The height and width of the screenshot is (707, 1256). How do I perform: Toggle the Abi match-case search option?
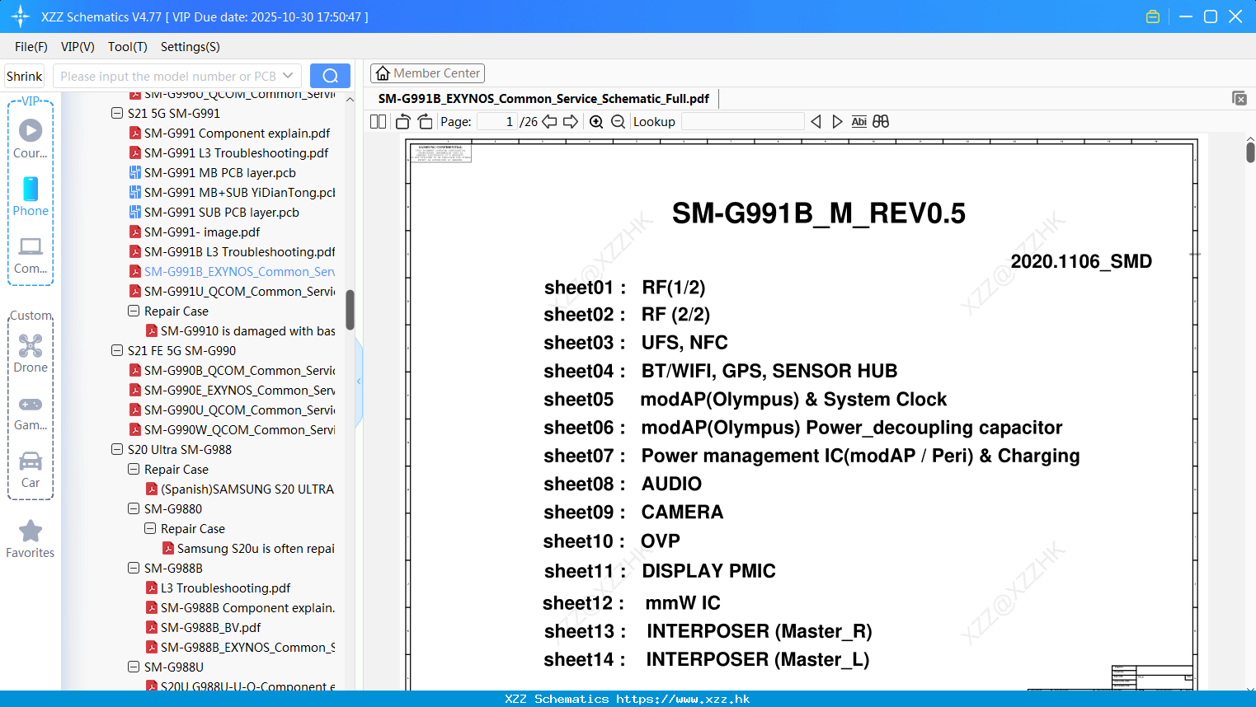coord(859,121)
